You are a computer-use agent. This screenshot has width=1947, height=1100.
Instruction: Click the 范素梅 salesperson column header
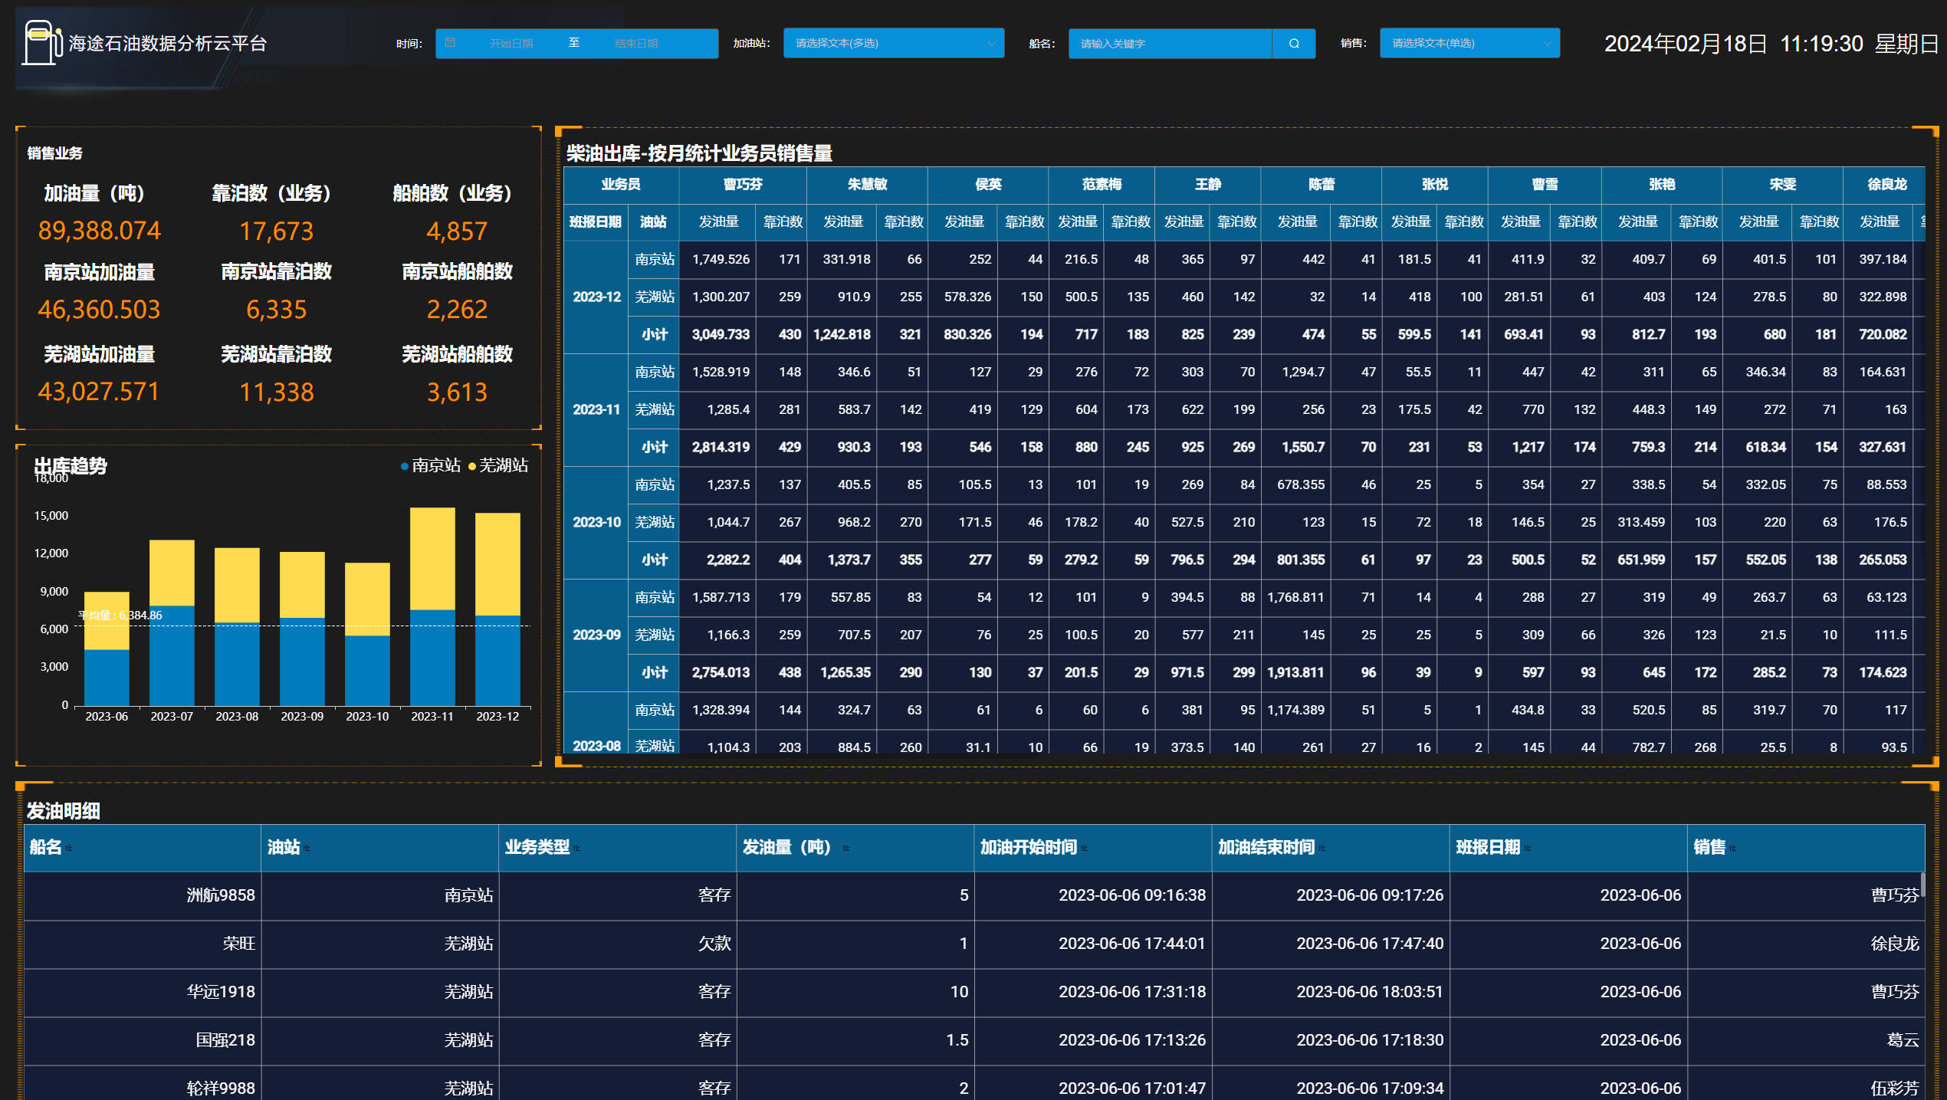click(1102, 185)
